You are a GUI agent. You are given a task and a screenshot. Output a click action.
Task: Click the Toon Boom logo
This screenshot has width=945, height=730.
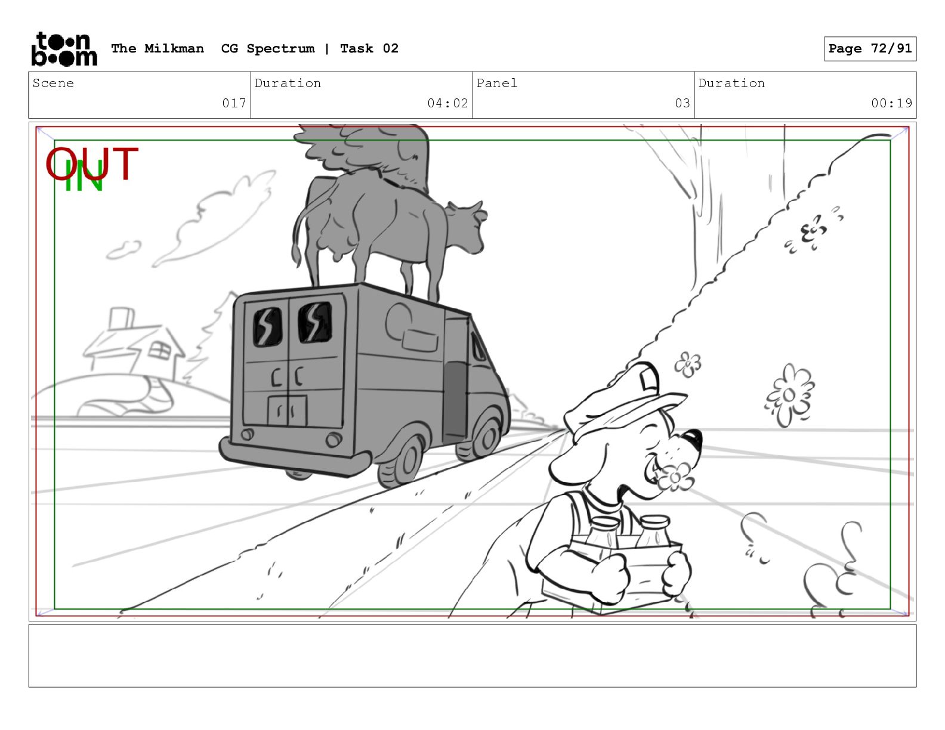click(x=64, y=48)
